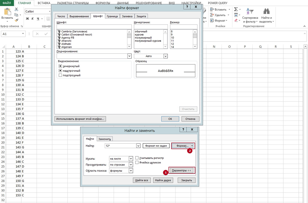The image size is (308, 203).
Task: Click the Fill down arrow icon
Action: pyautogui.click(x=236, y=15)
